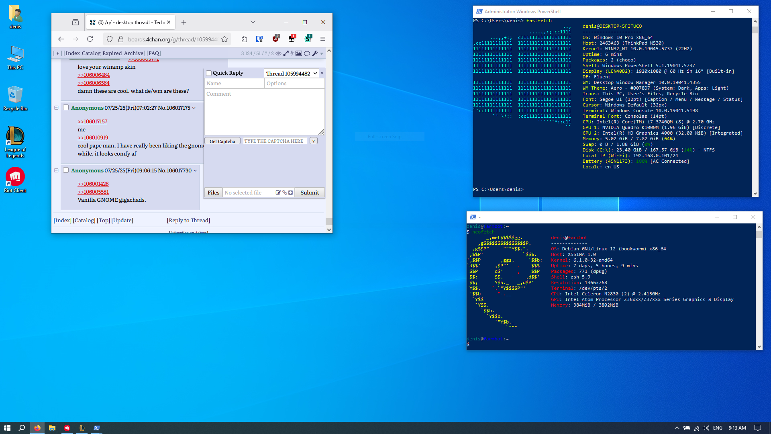Open Expired in 4chan header navigation
Image resolution: width=771 pixels, height=434 pixels.
[x=112, y=53]
